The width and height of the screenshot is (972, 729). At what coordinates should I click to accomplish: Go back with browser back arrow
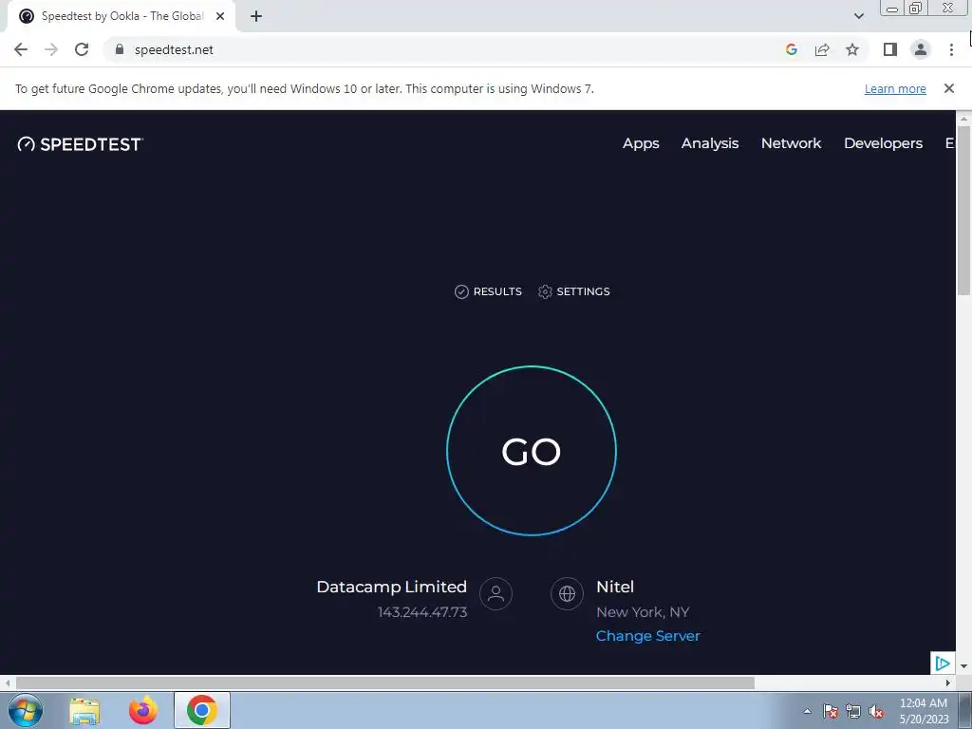click(x=21, y=49)
